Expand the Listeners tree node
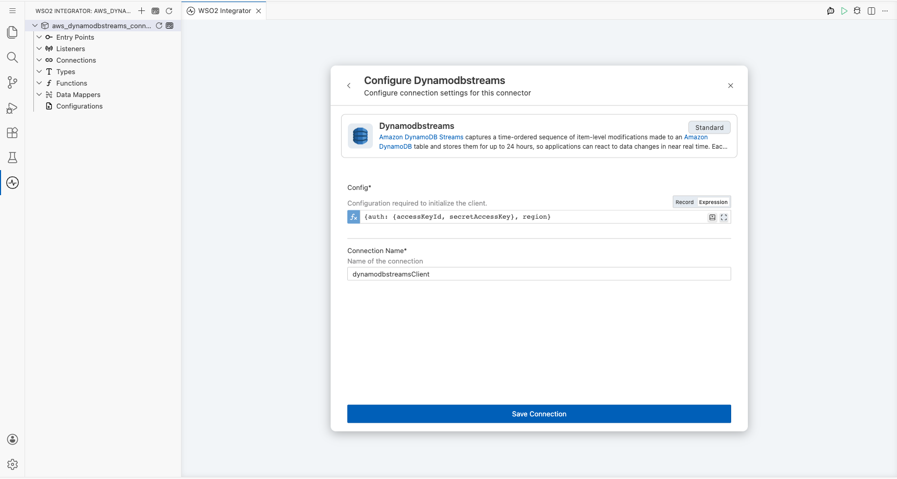Viewport: 897px width, 479px height. pyautogui.click(x=39, y=49)
